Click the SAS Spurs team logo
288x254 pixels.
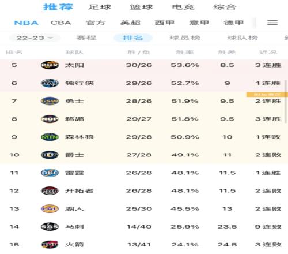[50, 227]
